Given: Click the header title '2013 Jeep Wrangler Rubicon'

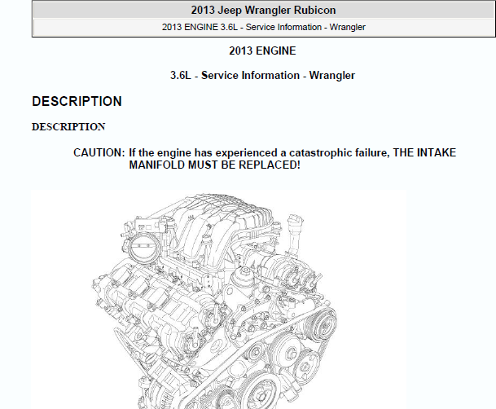Looking at the screenshot, I should pyautogui.click(x=263, y=10).
